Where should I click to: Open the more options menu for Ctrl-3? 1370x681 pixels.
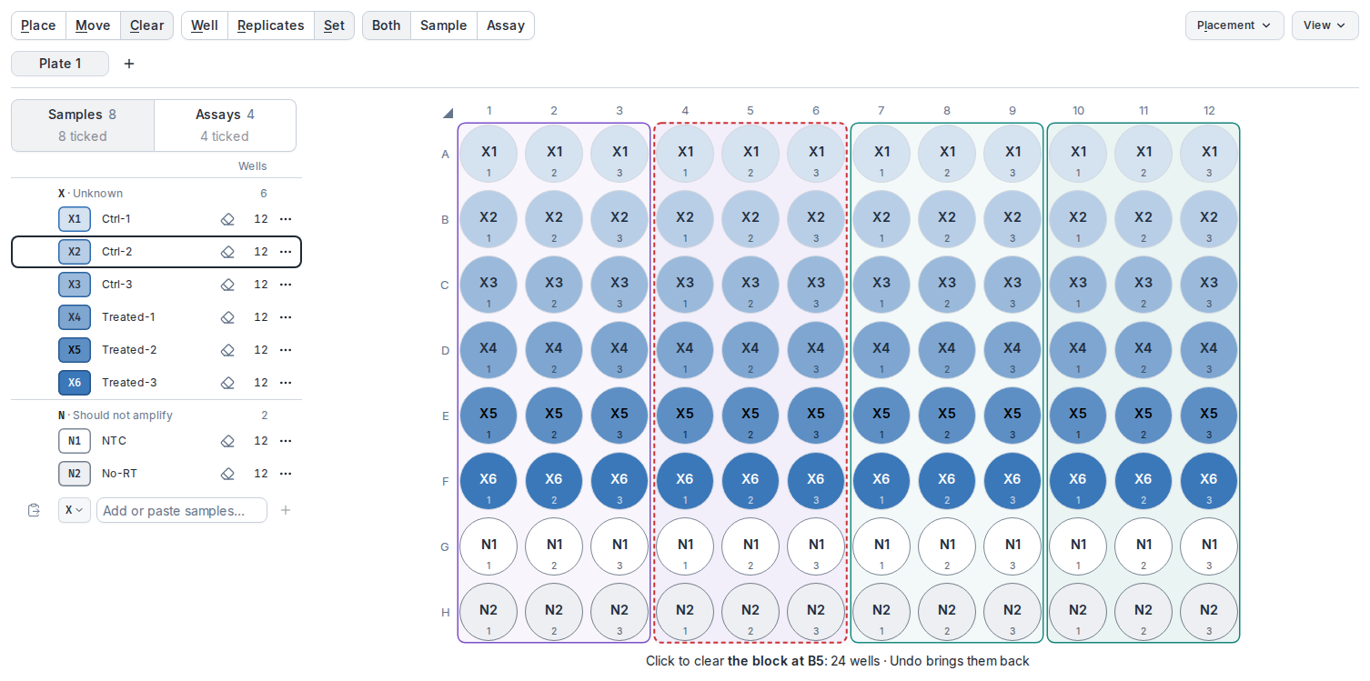[x=286, y=285]
